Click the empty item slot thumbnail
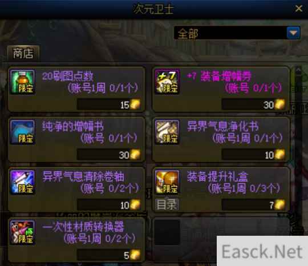This screenshot has width=308, height=266. click(167, 232)
